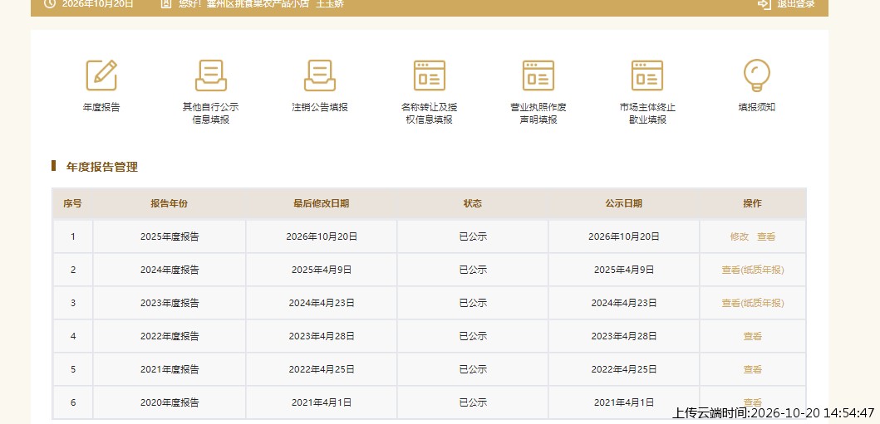Click 序号 cell 6
Image resolution: width=880 pixels, height=424 pixels.
point(73,402)
